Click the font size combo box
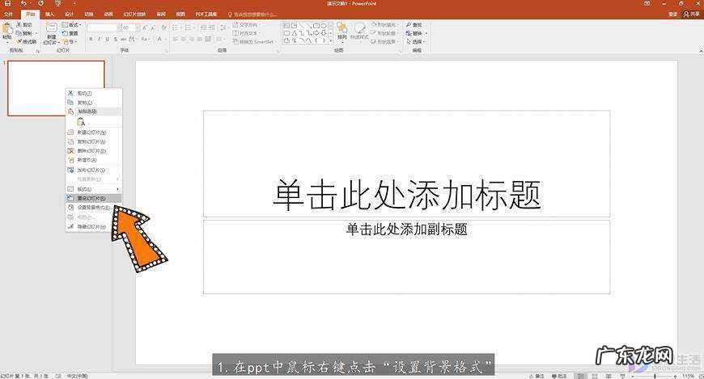This screenshot has width=704, height=379. 130,27
